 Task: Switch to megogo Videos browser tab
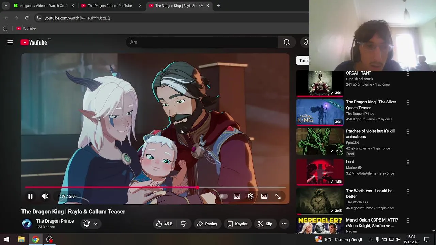pos(43,6)
